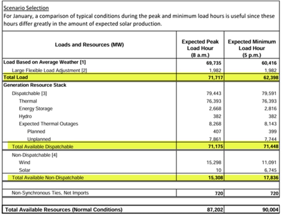Select the Unplanned outages value 7,861
This screenshot has width=282, height=215.
(x=215, y=139)
